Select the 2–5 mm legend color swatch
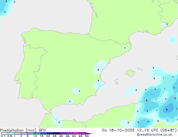Viewport: 178px width, 137px height. point(24,133)
